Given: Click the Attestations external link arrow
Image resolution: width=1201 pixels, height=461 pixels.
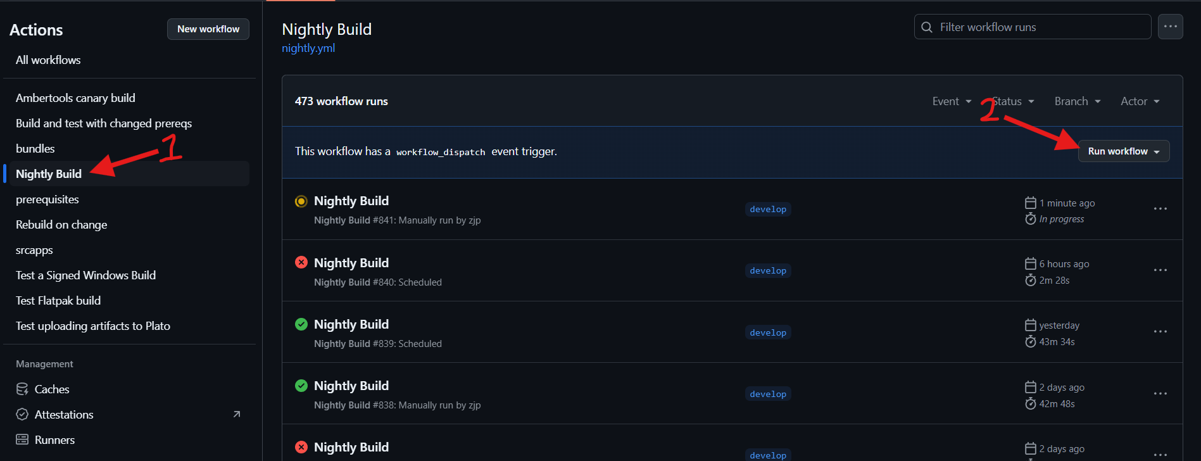Looking at the screenshot, I should point(237,414).
